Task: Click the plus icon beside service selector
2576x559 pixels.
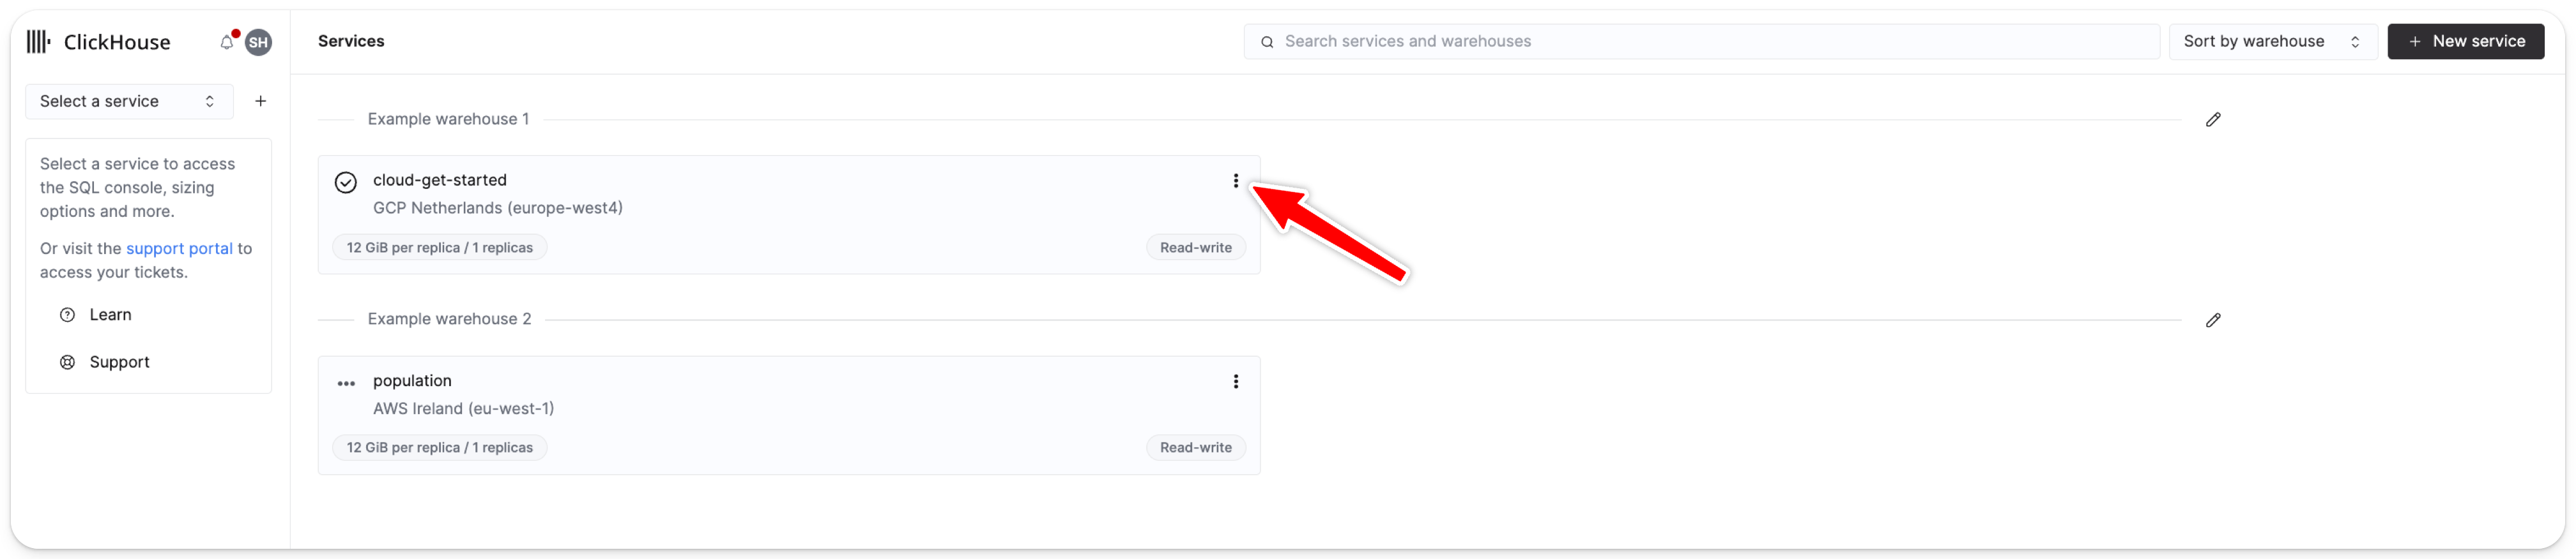Action: [x=261, y=101]
